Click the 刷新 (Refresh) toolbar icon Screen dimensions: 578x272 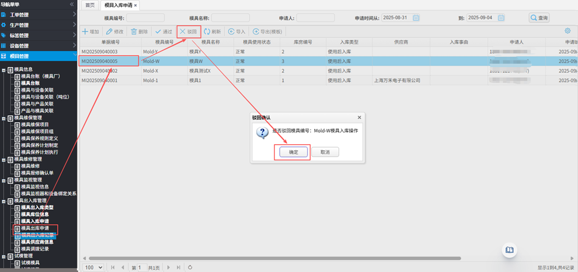coord(207,32)
